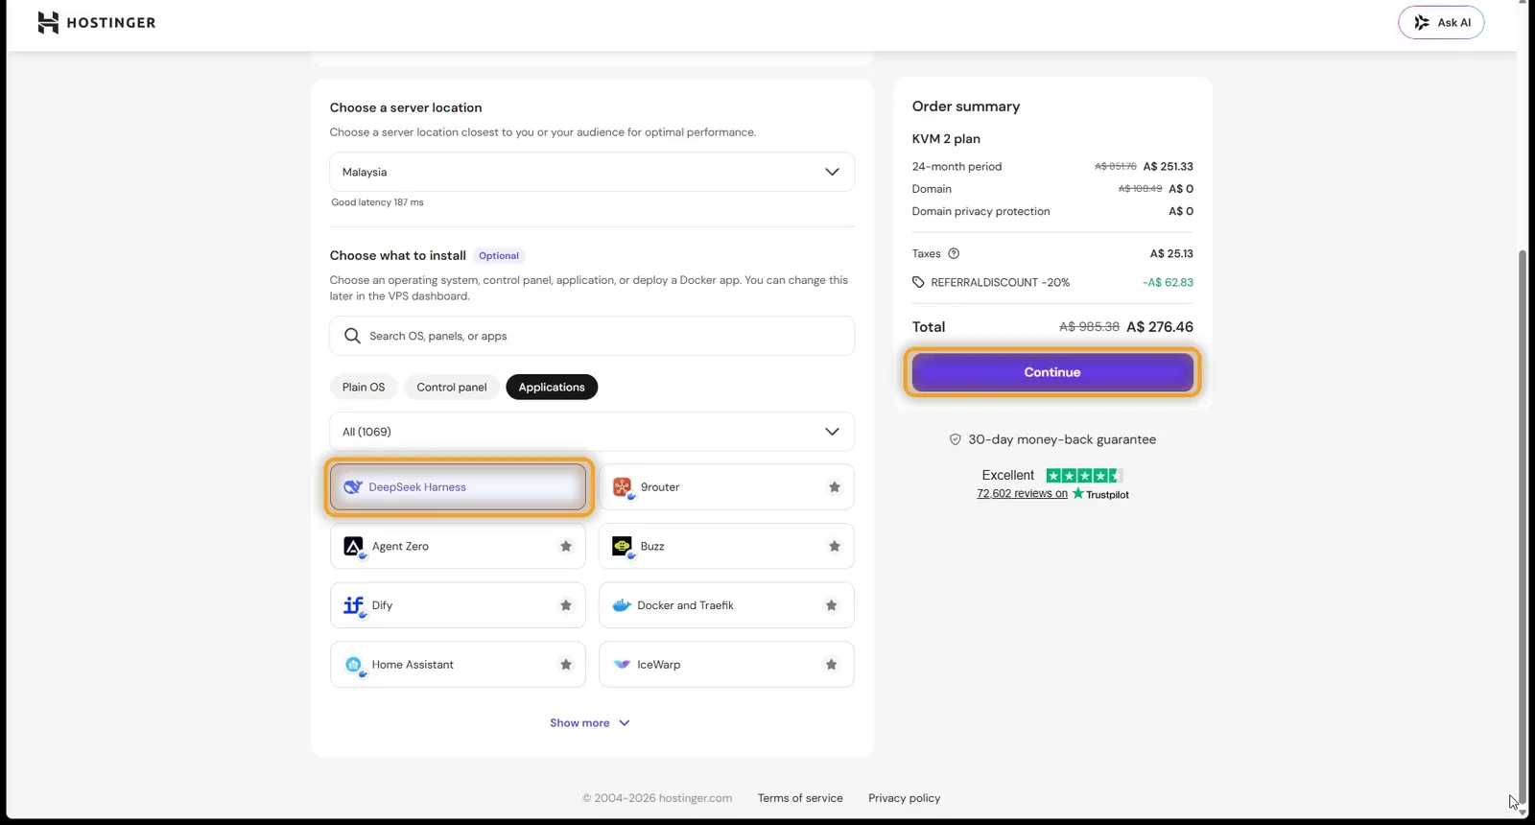Open the Privacy policy link
1535x825 pixels.
(x=905, y=798)
